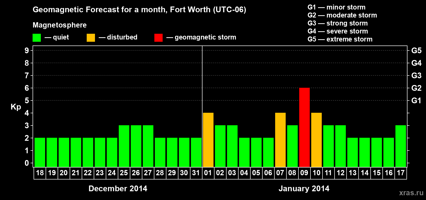The image size is (426, 200).
Task: Click date label 13 on the axis
Action: click(353, 173)
